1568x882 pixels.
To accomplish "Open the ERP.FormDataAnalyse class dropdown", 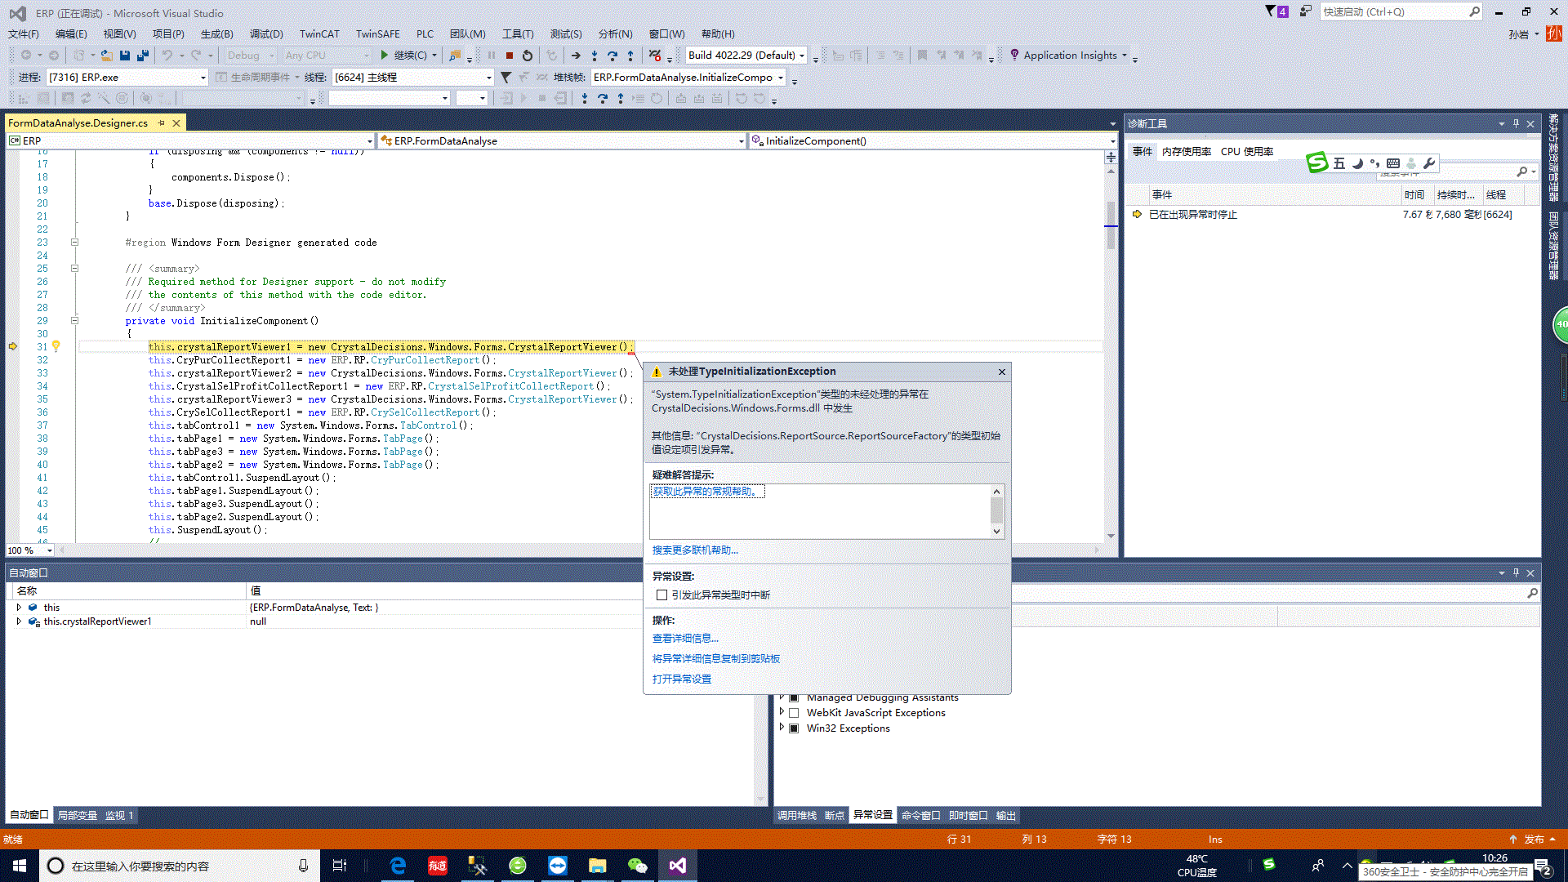I will pos(562,141).
